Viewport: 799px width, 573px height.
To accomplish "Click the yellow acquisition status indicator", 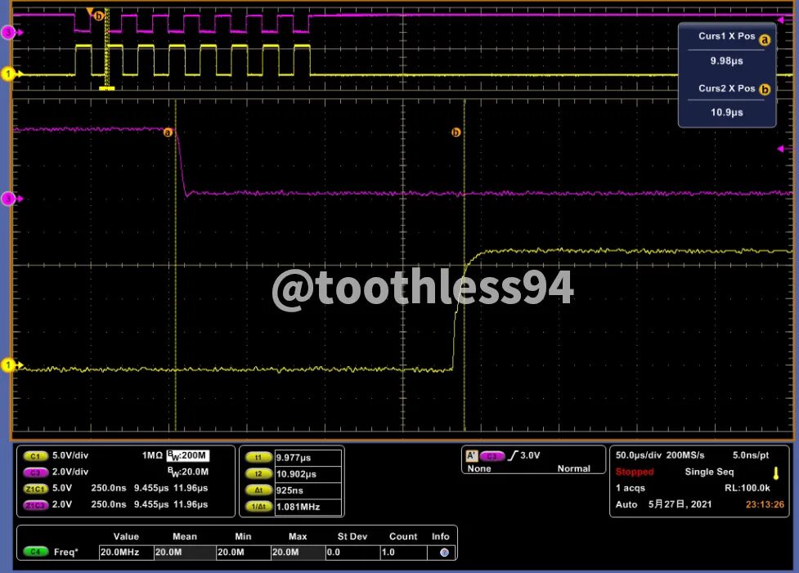I will pyautogui.click(x=775, y=473).
